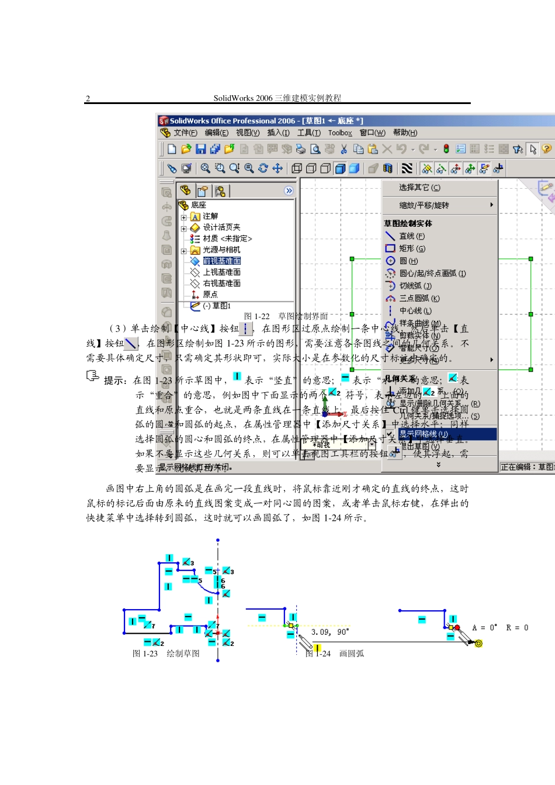Click the Print Preview icon
The height and width of the screenshot is (785, 555).
pyautogui.click(x=315, y=149)
